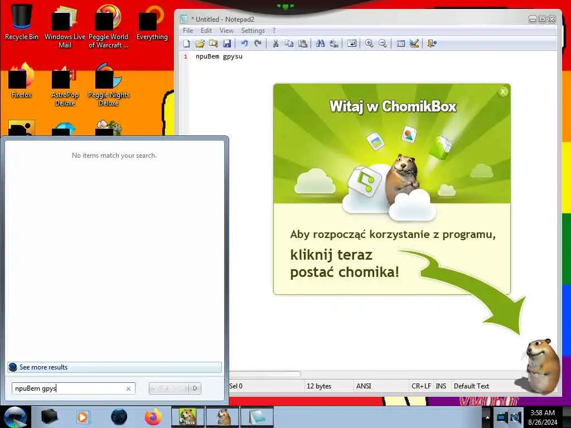Open Everything desktop shortcut

coord(152,22)
